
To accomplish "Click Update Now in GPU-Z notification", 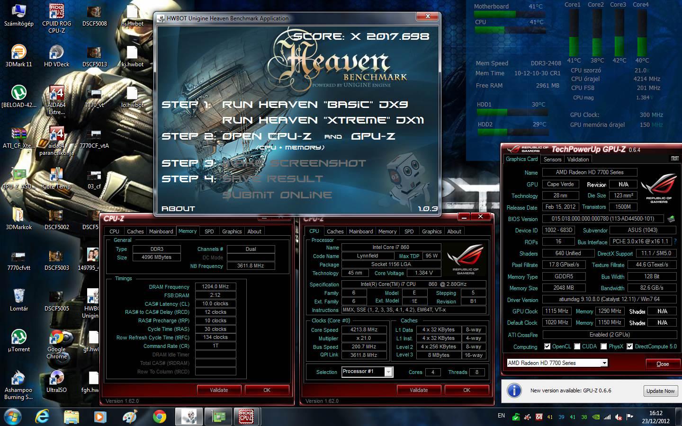I will coord(660,391).
